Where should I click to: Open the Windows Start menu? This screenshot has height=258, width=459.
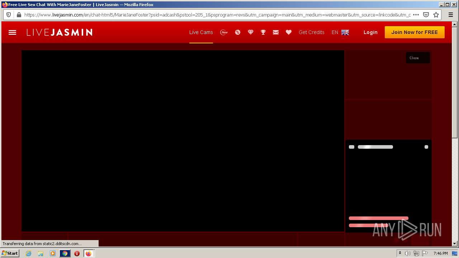(x=10, y=253)
